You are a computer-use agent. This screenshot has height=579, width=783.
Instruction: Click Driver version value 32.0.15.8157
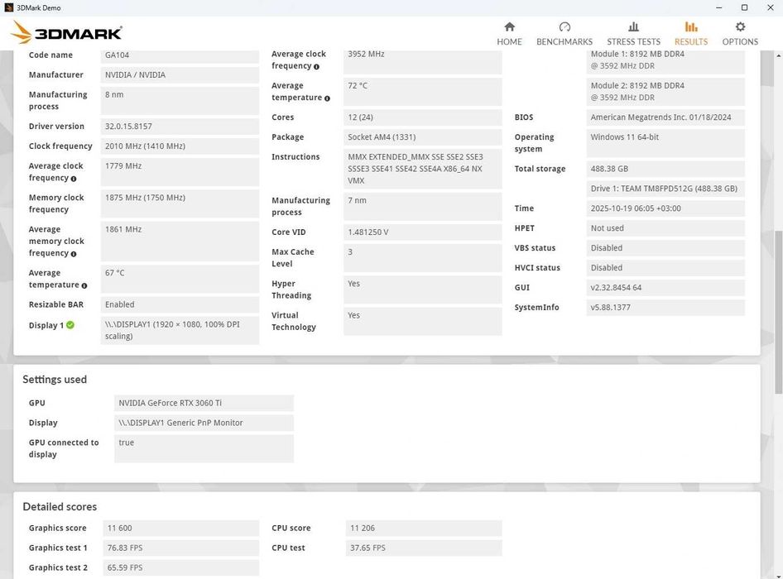180,127
